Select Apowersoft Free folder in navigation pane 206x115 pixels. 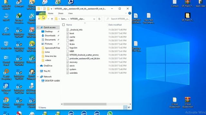point(51,48)
